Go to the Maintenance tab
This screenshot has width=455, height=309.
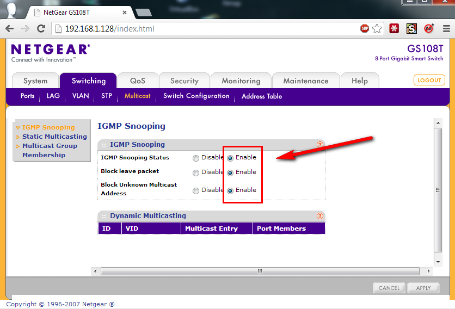[306, 81]
